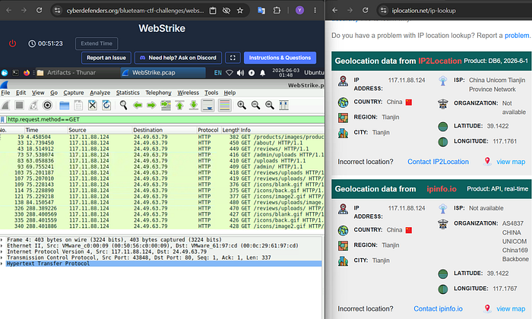Start capturing packets with shark fin icon

[5, 106]
